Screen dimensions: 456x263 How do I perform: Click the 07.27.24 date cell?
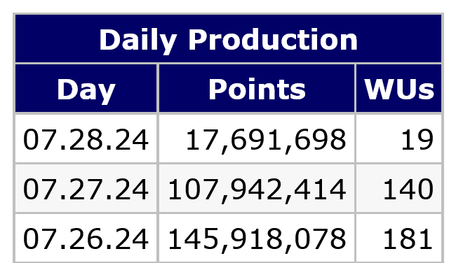click(x=86, y=188)
